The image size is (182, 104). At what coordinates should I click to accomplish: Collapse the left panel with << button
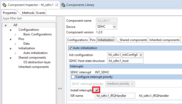coord(60,89)
